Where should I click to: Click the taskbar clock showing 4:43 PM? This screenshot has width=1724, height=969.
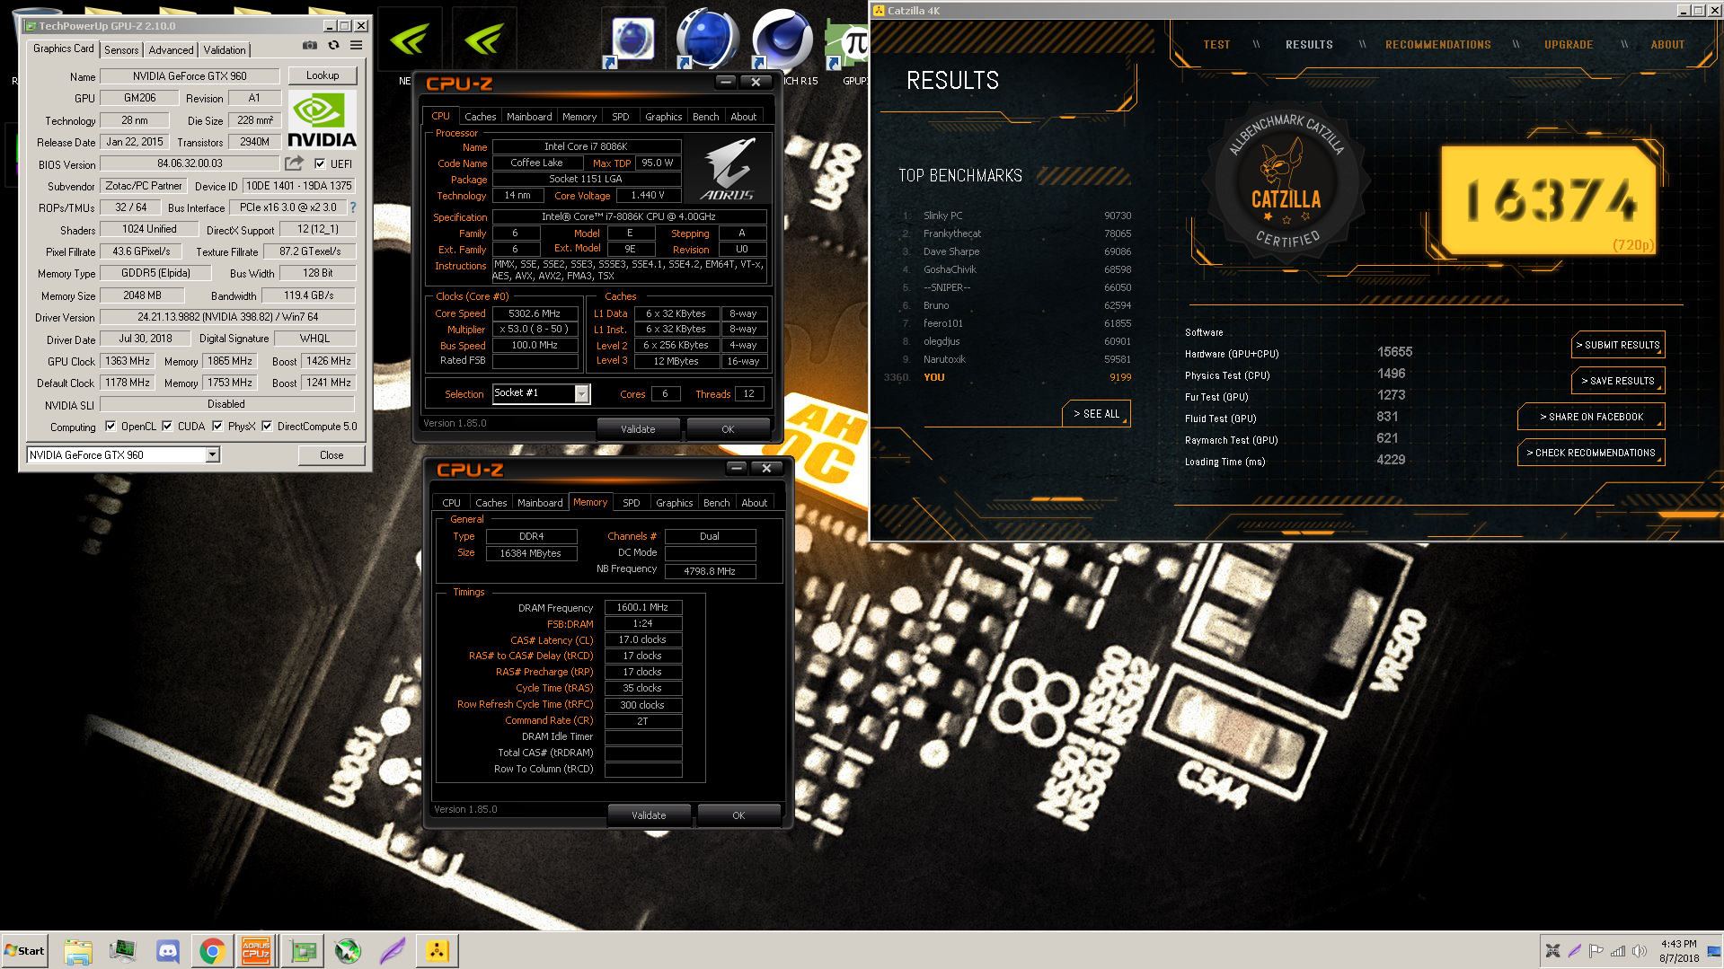tap(1678, 951)
